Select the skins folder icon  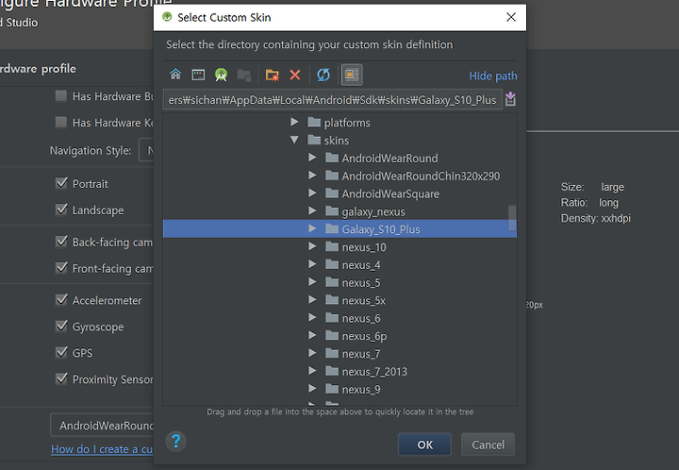coord(313,140)
